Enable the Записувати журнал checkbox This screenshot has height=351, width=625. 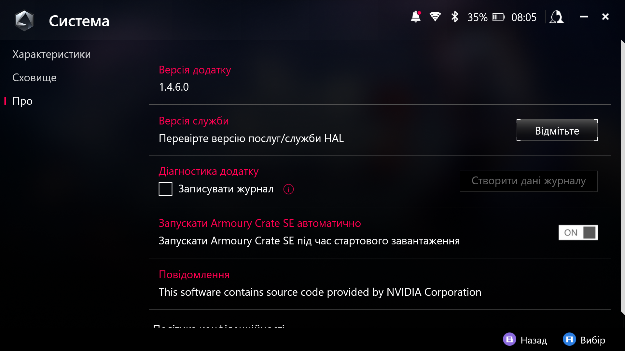(165, 189)
